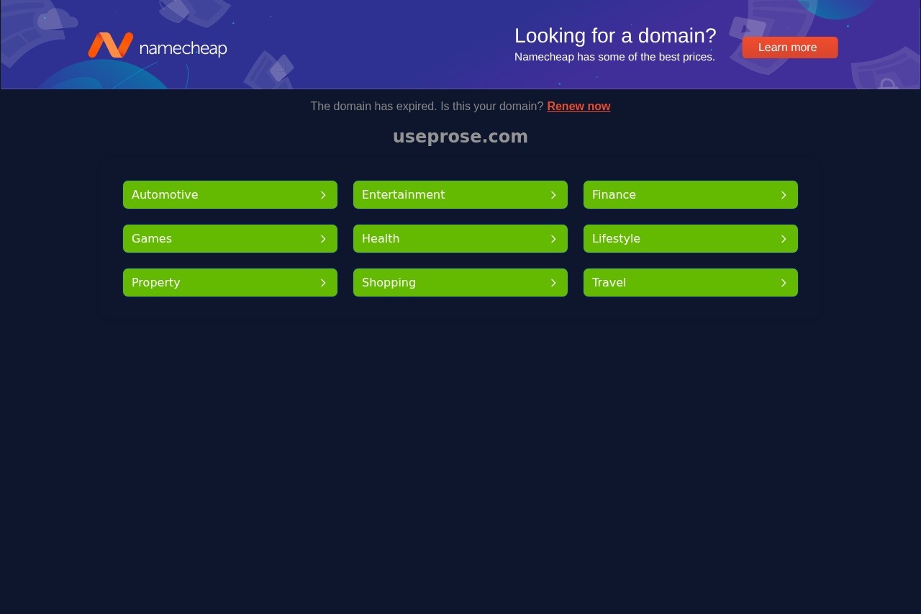Viewport: 921px width, 614px height.
Task: Click the Games arrow icon
Action: pyautogui.click(x=323, y=238)
